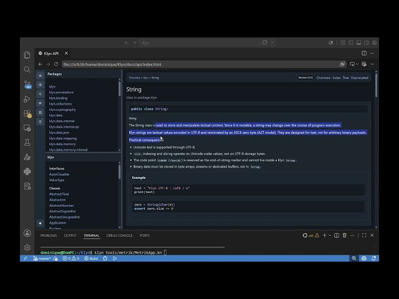Open the klyn.annotations package
The height and width of the screenshot is (299, 399).
click(x=61, y=92)
